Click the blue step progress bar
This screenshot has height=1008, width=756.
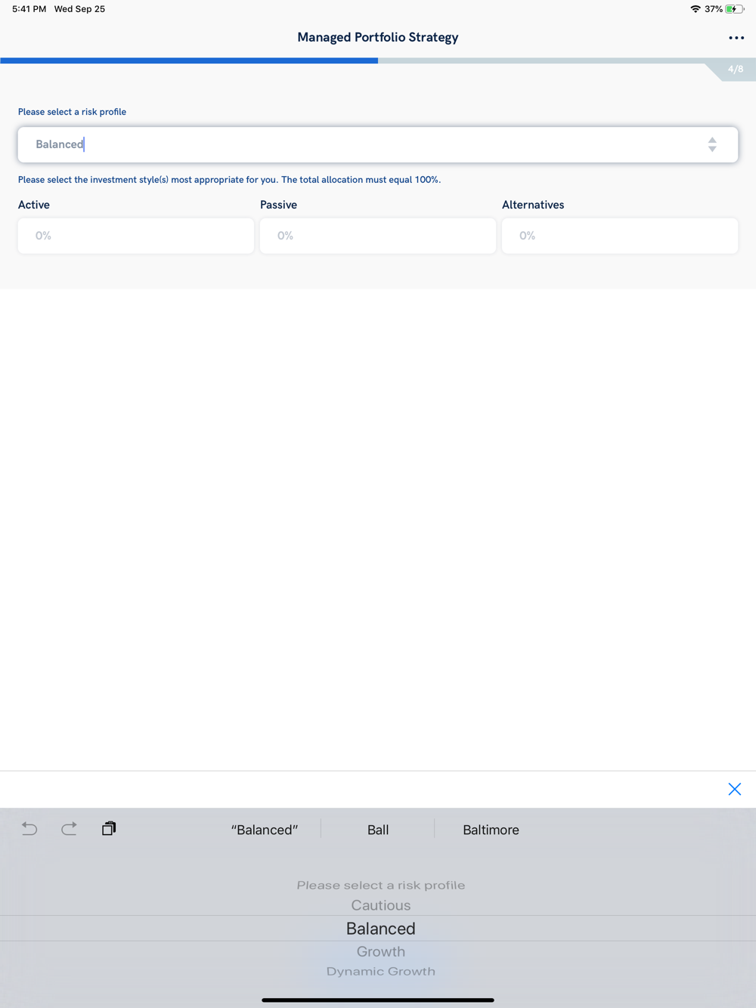tap(189, 60)
